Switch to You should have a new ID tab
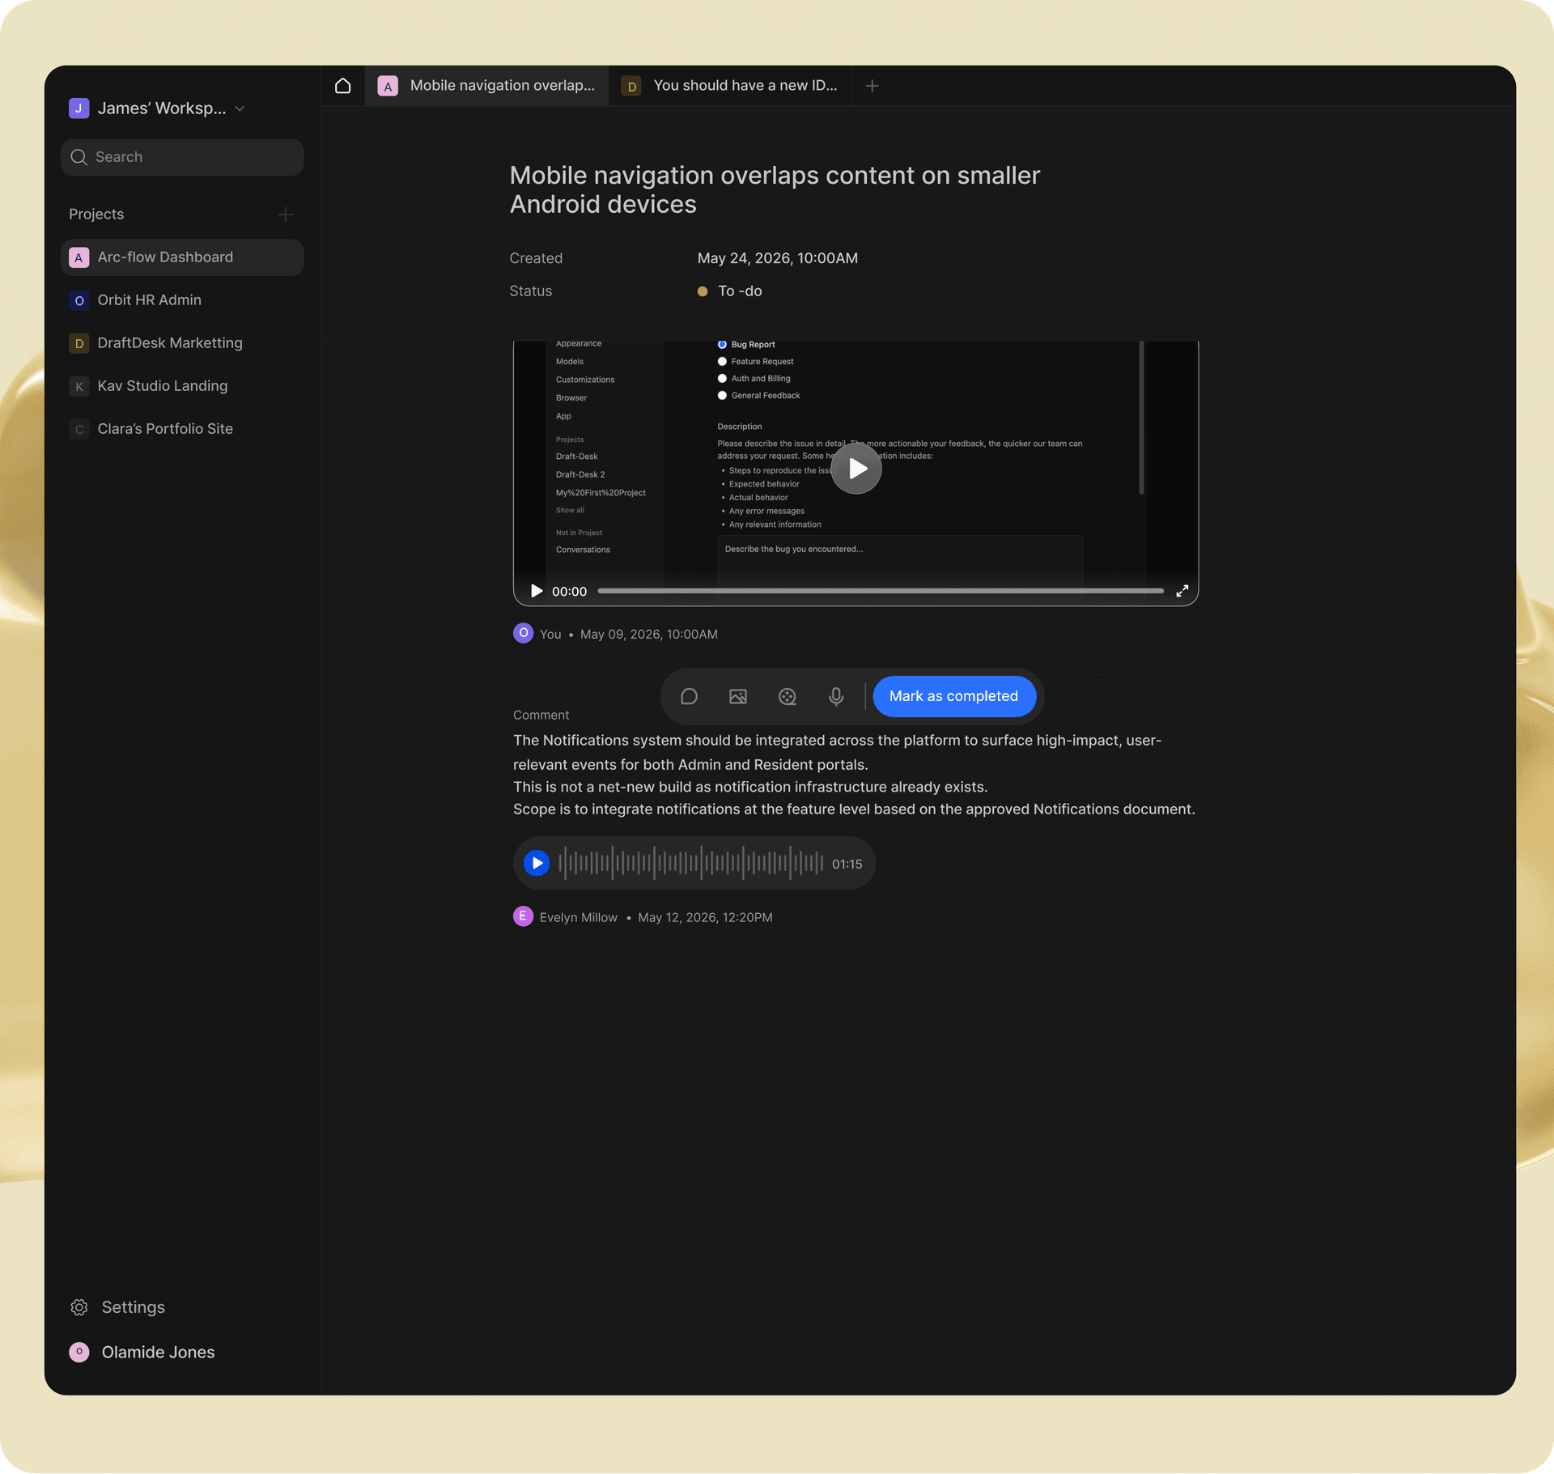The height and width of the screenshot is (1474, 1554). [x=730, y=86]
